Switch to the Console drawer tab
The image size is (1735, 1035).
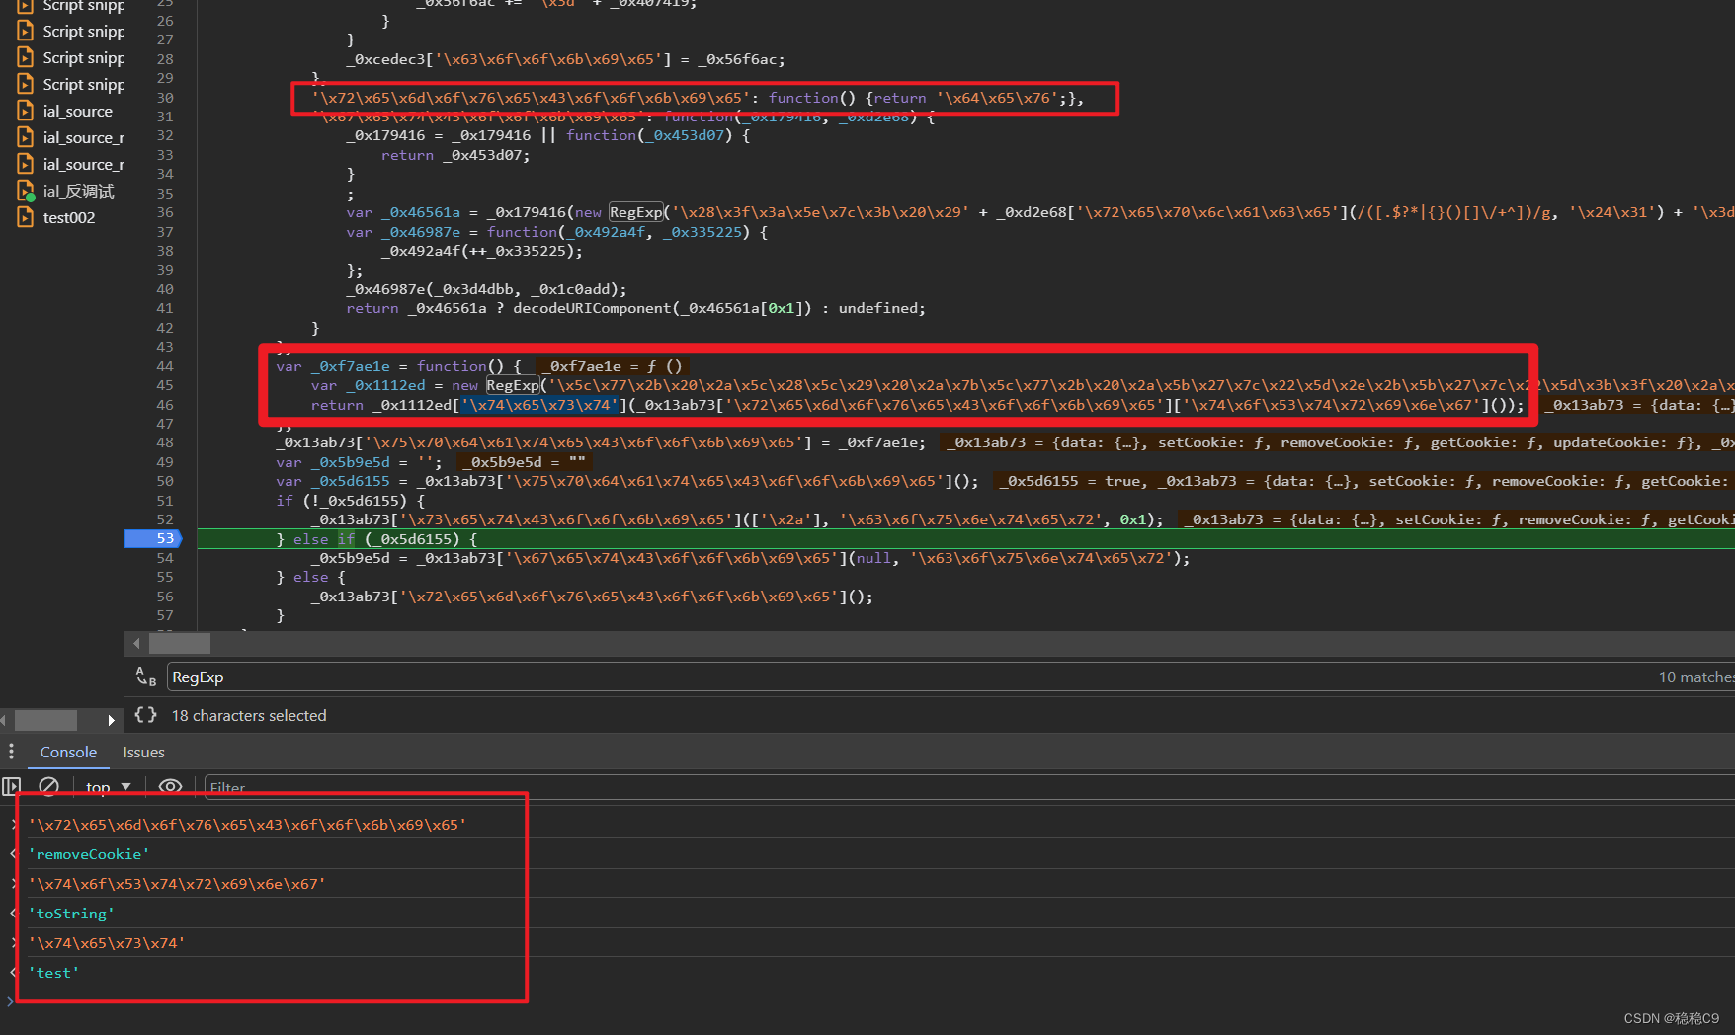pos(68,752)
